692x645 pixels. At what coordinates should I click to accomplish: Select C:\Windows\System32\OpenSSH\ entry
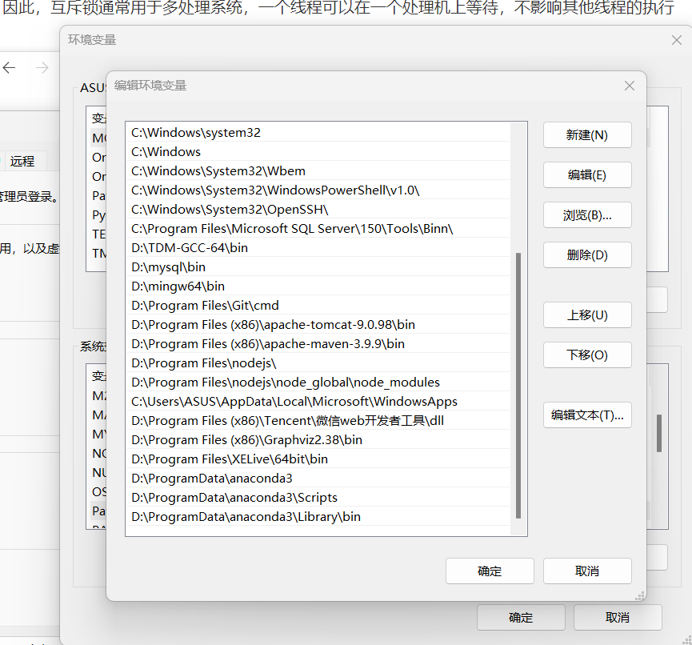pyautogui.click(x=320, y=209)
